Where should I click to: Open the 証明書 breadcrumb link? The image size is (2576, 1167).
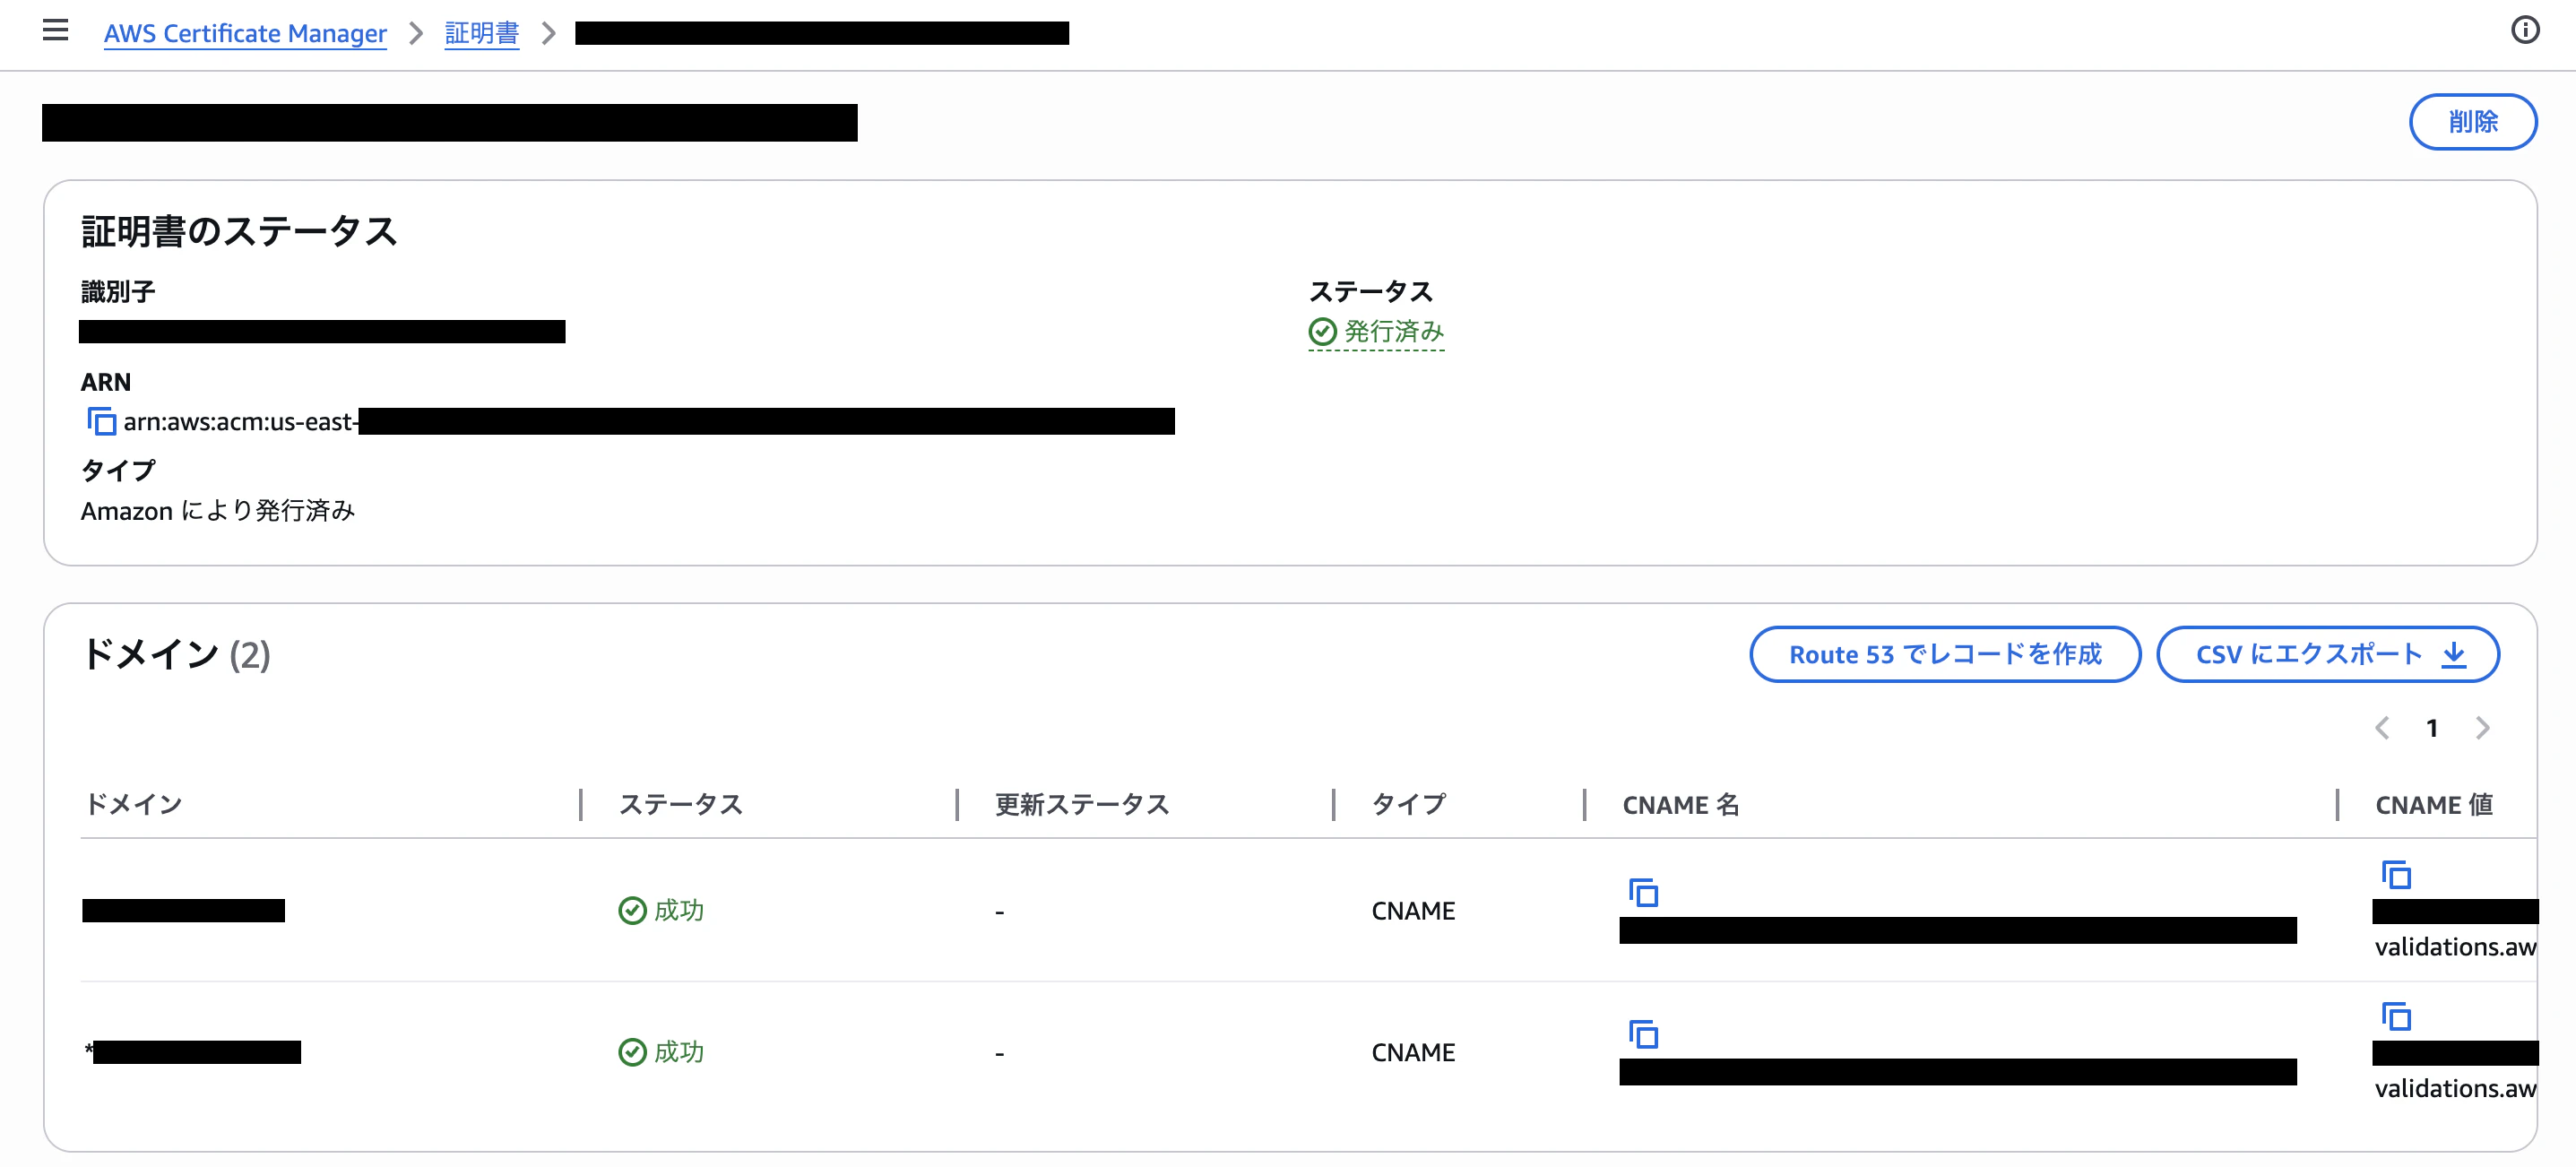pyautogui.click(x=482, y=33)
